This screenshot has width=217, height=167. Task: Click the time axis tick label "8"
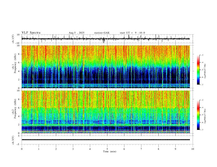pos(158,149)
